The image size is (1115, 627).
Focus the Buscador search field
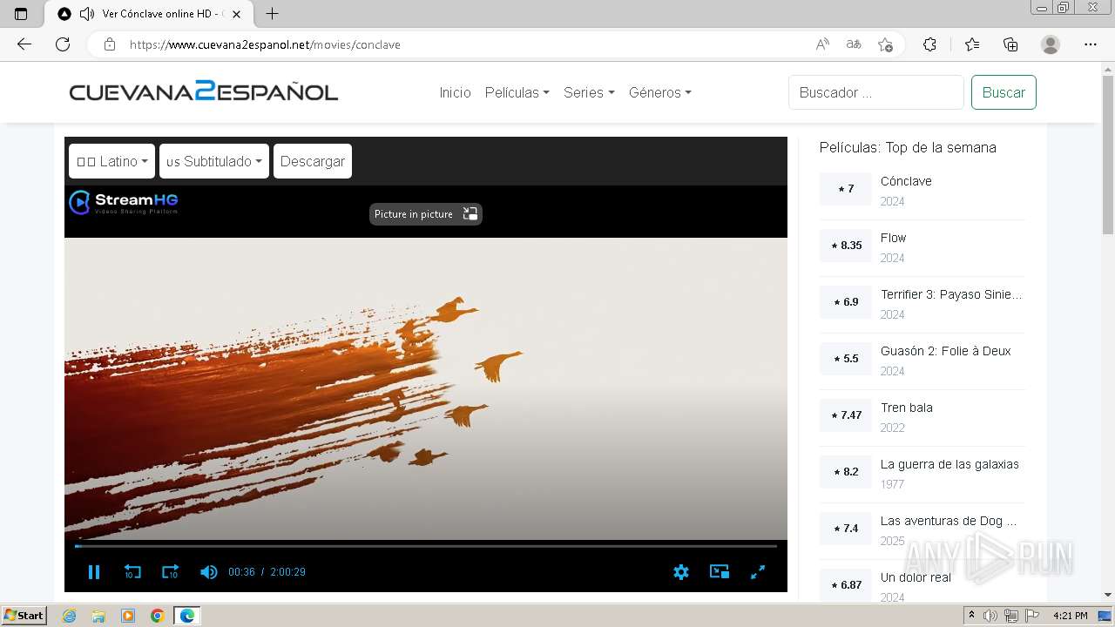(x=876, y=92)
